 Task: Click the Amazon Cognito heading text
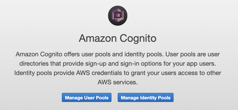pos(117,38)
